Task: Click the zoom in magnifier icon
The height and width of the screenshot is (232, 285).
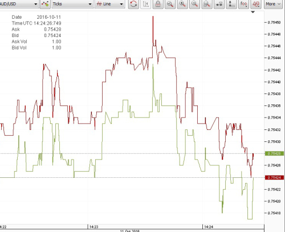Action: tap(182, 4)
